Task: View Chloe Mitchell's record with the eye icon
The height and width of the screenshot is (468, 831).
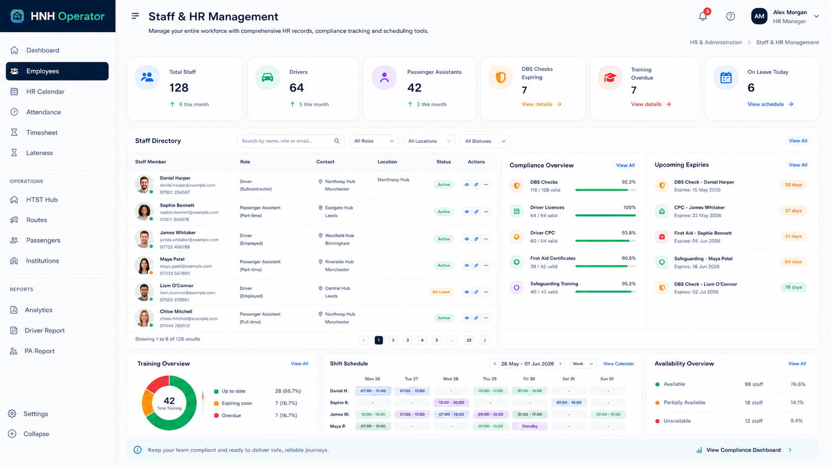Action: (467, 318)
